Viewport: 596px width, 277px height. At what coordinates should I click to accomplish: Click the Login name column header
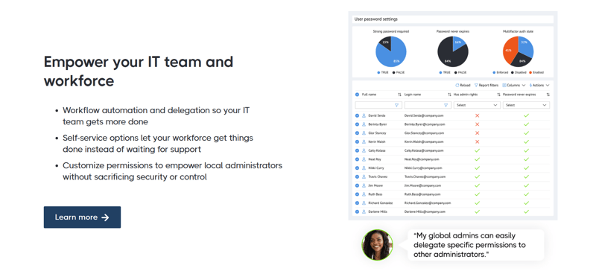click(413, 95)
